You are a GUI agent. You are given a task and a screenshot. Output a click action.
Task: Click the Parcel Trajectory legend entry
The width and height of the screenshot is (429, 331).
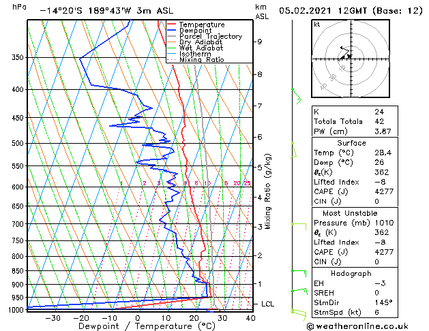tap(205, 36)
